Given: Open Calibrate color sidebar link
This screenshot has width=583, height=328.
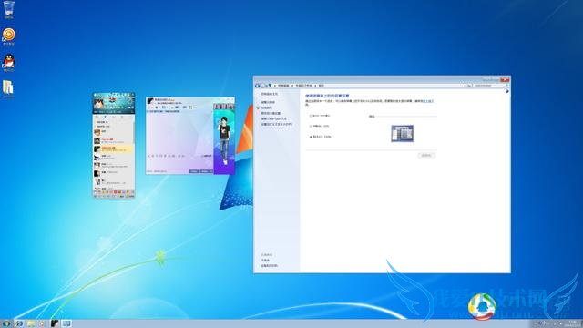Looking at the screenshot, I should pyautogui.click(x=267, y=108).
